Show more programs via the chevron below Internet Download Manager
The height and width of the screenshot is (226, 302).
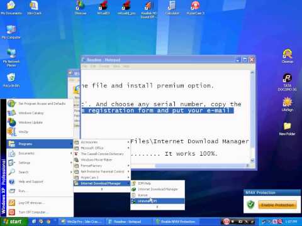[102, 189]
